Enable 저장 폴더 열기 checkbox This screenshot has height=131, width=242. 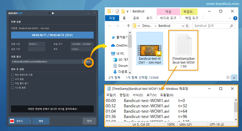(12, 83)
